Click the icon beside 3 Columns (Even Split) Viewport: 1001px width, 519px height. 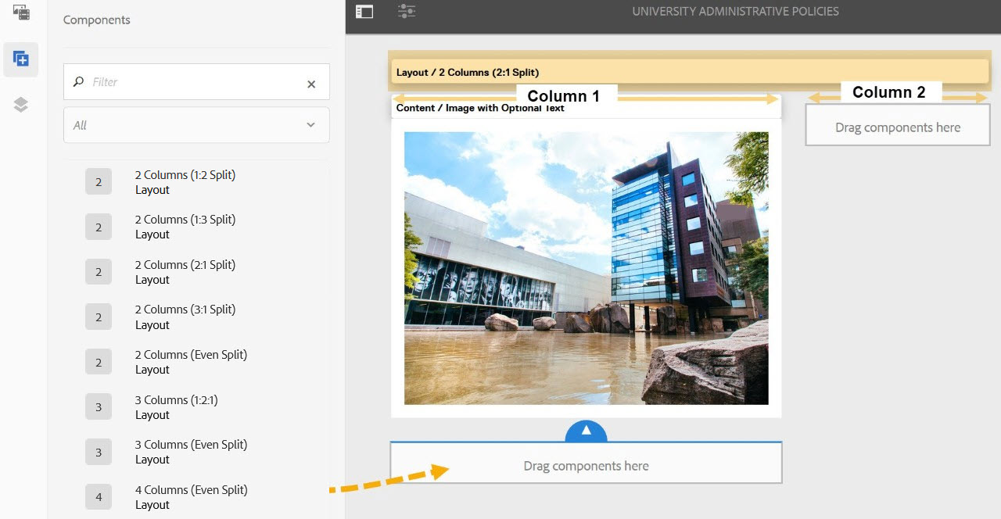99,452
